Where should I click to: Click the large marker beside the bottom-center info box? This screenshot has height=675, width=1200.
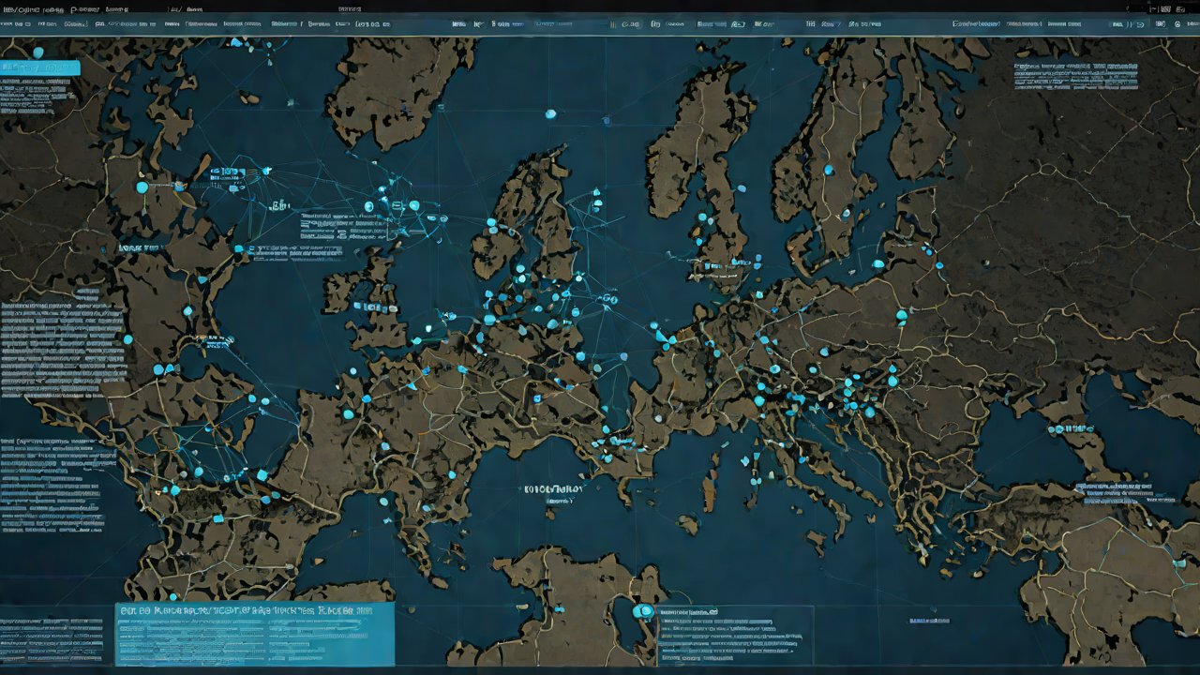coord(643,611)
